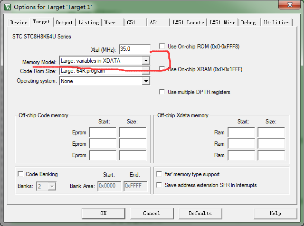Switch to the Device tab
Viewport: 304px width, 226px height.
click(19, 22)
